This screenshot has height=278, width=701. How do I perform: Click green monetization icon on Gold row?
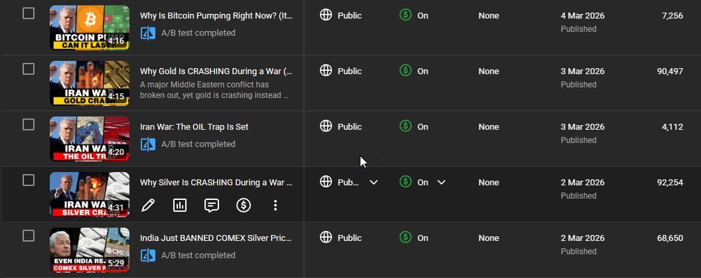(406, 71)
